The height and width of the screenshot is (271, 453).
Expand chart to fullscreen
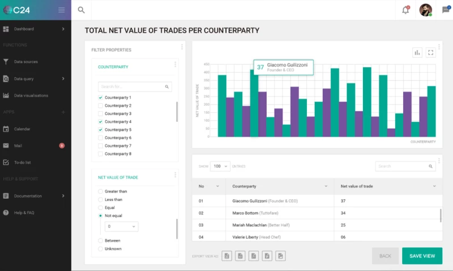click(431, 53)
